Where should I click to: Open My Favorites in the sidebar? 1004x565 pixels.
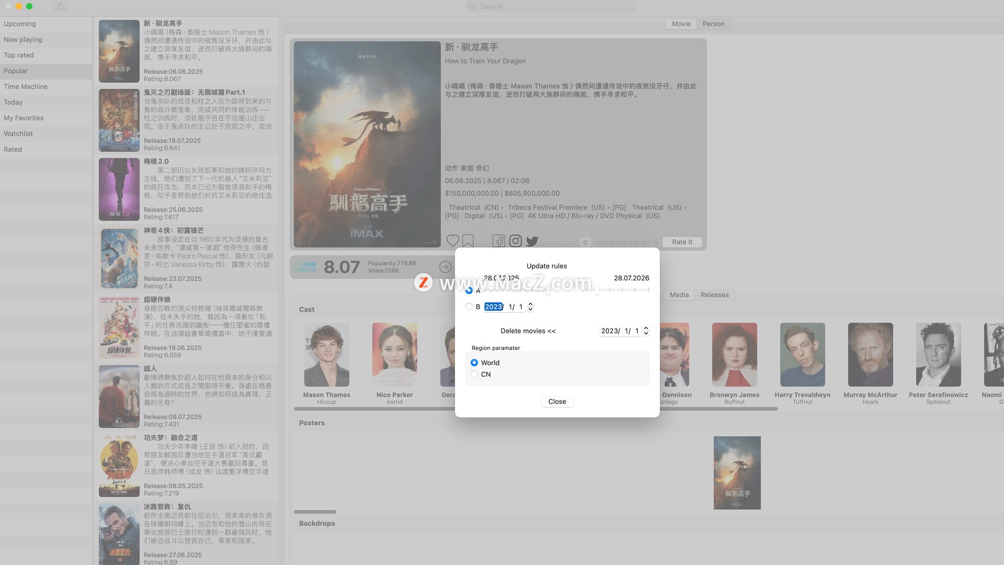(x=46, y=118)
